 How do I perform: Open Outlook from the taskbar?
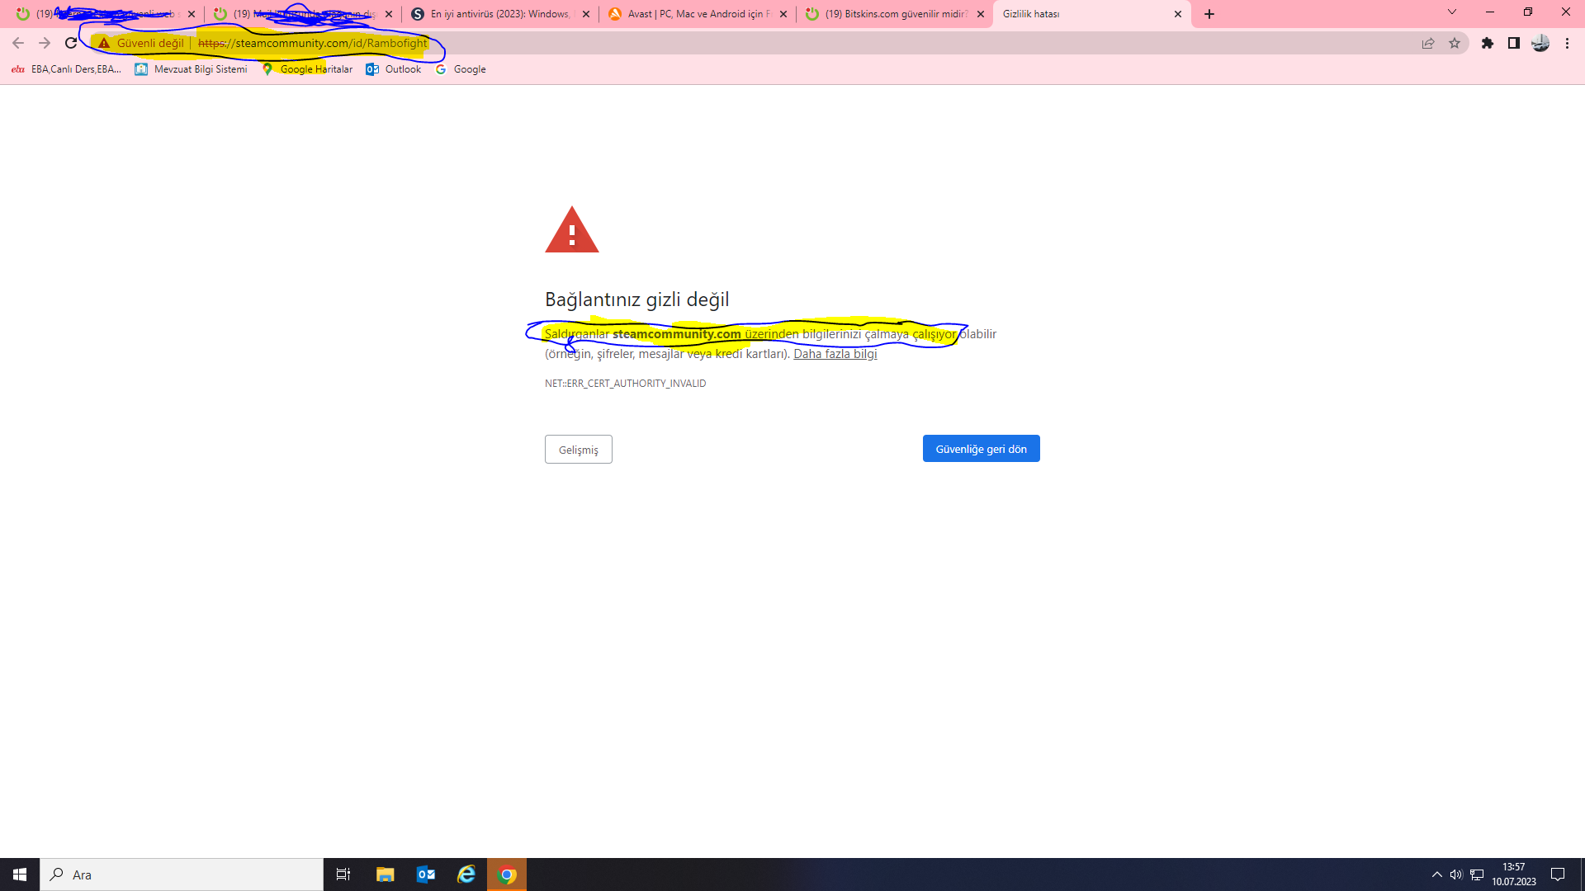(426, 874)
